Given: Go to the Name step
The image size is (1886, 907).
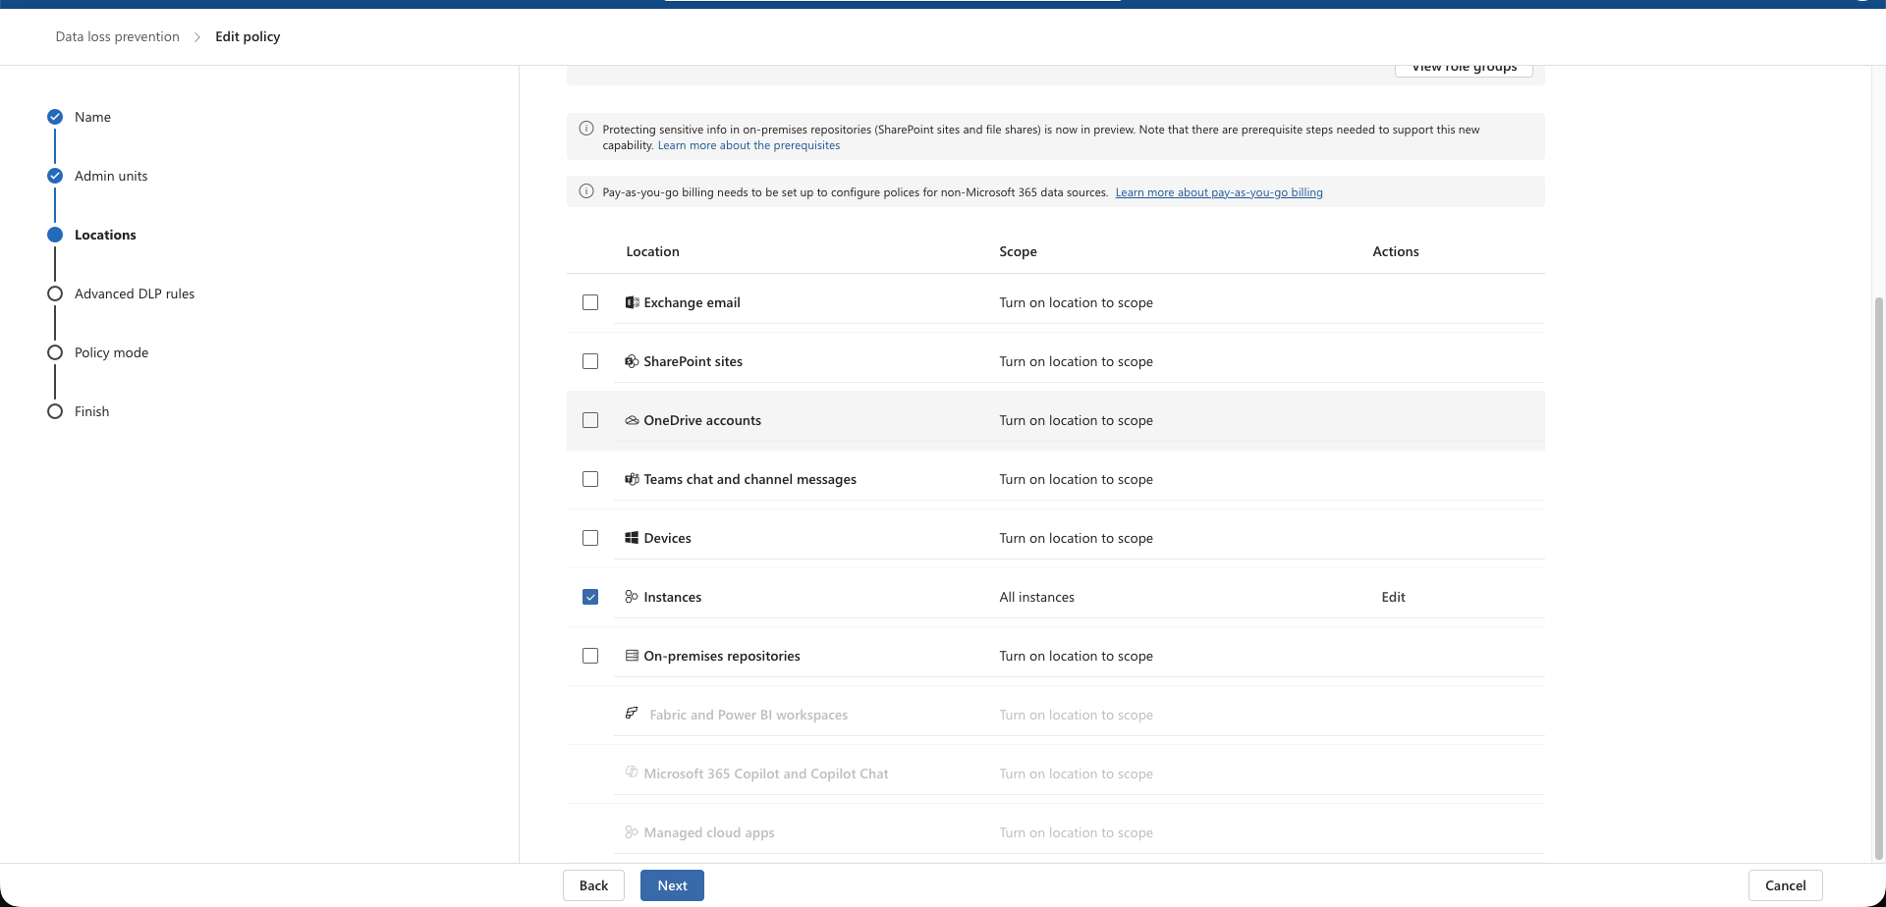Looking at the screenshot, I should [x=92, y=117].
